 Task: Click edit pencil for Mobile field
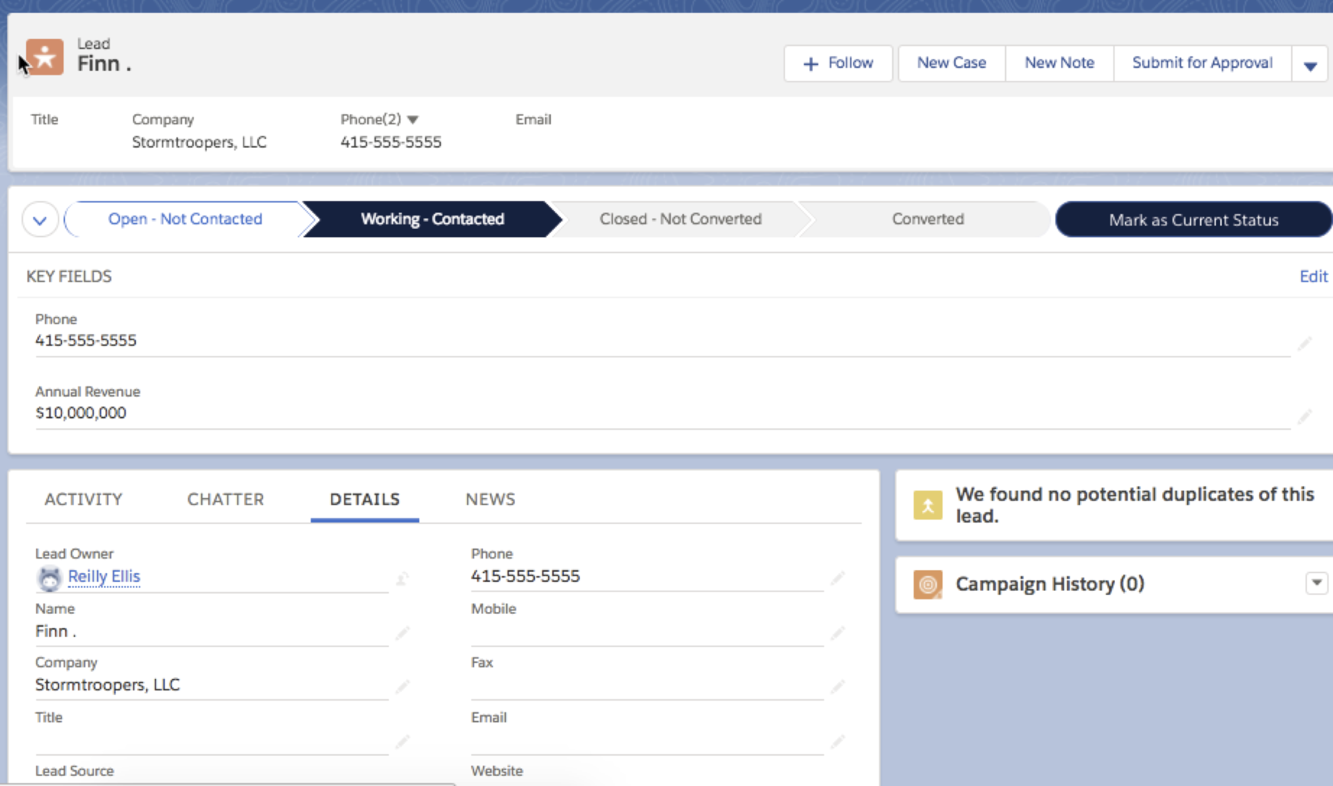tap(838, 633)
